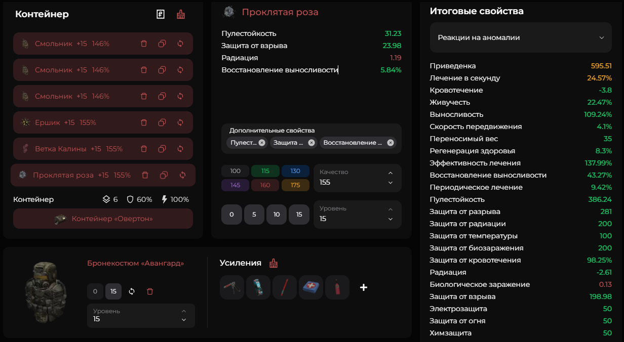Set armor upgrade toggle to 0
Image resolution: width=624 pixels, height=342 pixels.
(95, 291)
